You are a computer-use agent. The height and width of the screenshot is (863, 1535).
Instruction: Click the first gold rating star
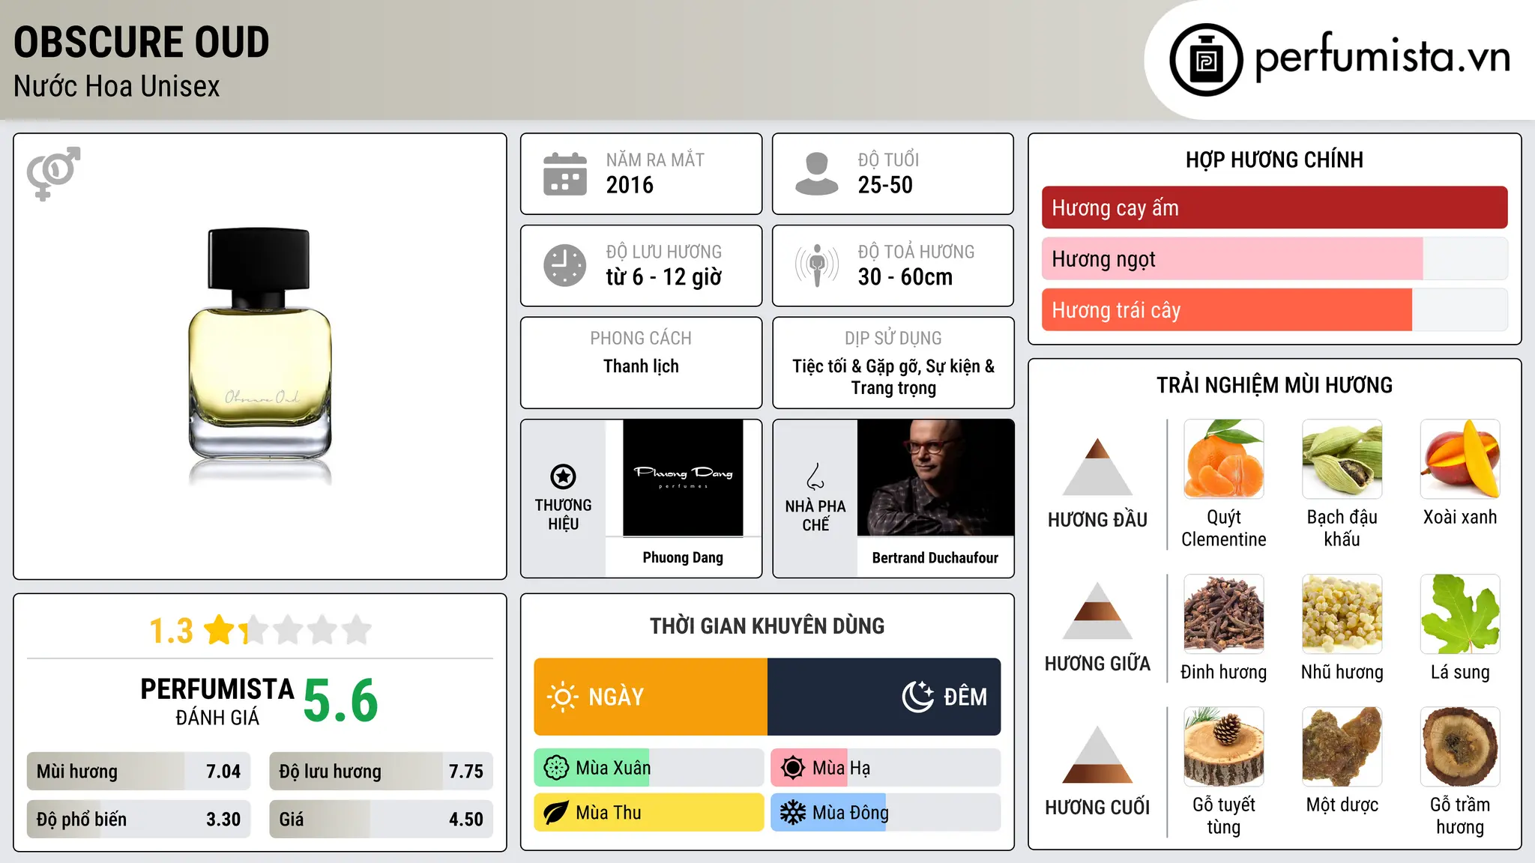pyautogui.click(x=220, y=630)
